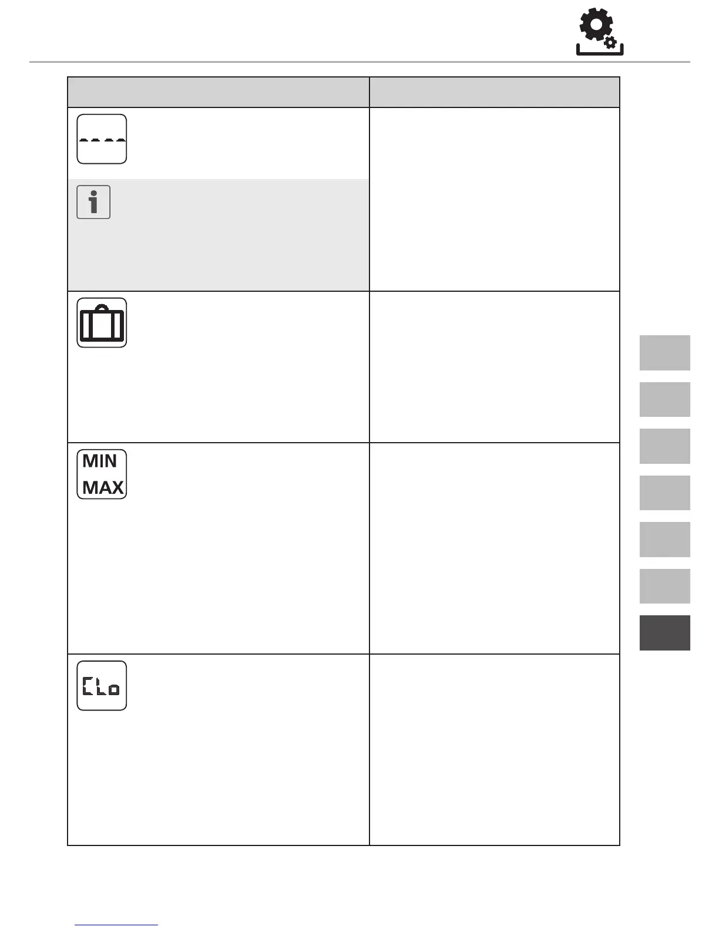Select the third light gray side tab
This screenshot has width=719, height=930.
point(664,446)
